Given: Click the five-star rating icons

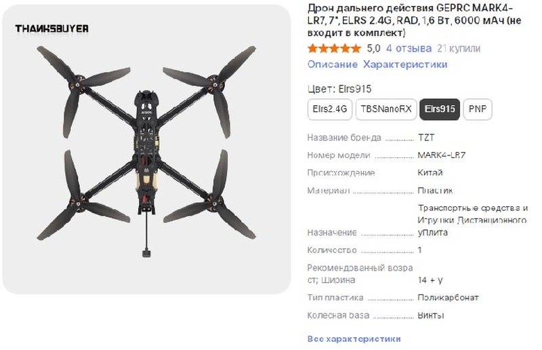Looking at the screenshot, I should [334, 48].
